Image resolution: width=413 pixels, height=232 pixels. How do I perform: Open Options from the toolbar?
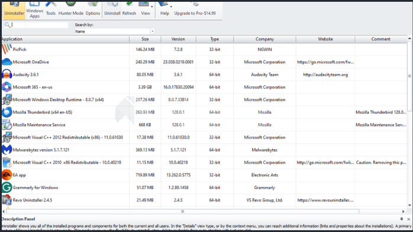click(93, 10)
